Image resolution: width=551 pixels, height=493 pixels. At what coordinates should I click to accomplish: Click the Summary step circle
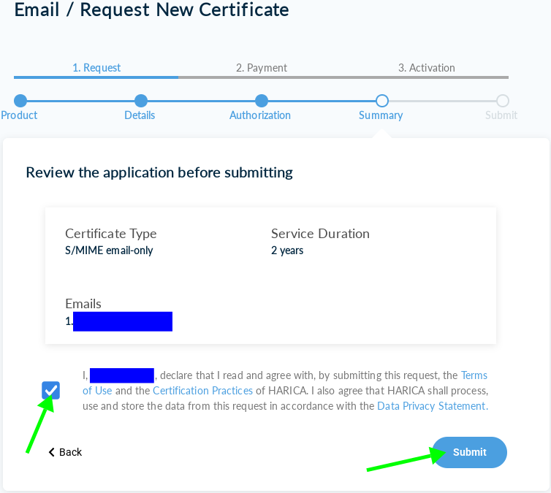tap(381, 101)
